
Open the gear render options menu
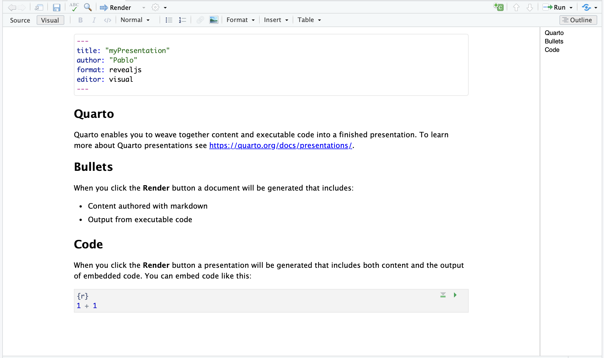155,7
